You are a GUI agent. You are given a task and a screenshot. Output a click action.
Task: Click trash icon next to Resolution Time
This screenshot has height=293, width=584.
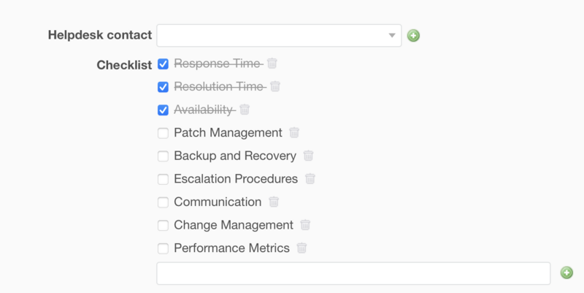275,87
